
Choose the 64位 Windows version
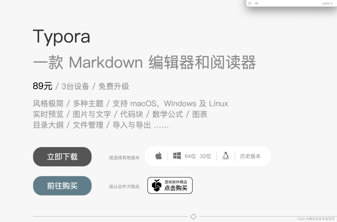(190, 156)
